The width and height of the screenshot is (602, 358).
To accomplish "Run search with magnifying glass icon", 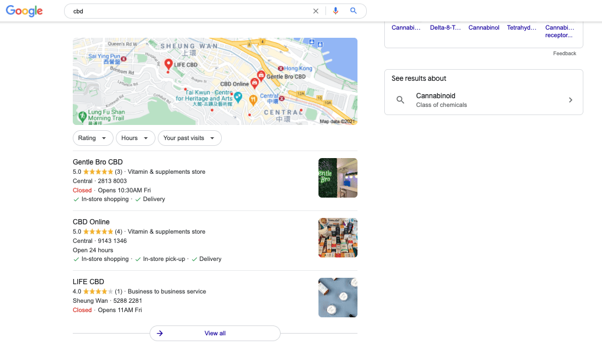I will click(353, 10).
